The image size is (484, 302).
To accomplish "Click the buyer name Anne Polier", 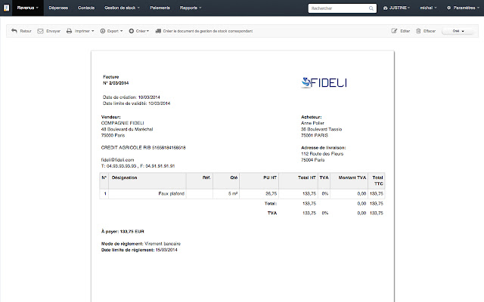I will (312, 123).
